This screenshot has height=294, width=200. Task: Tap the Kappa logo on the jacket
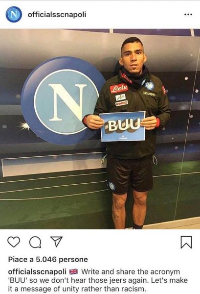(x=149, y=94)
